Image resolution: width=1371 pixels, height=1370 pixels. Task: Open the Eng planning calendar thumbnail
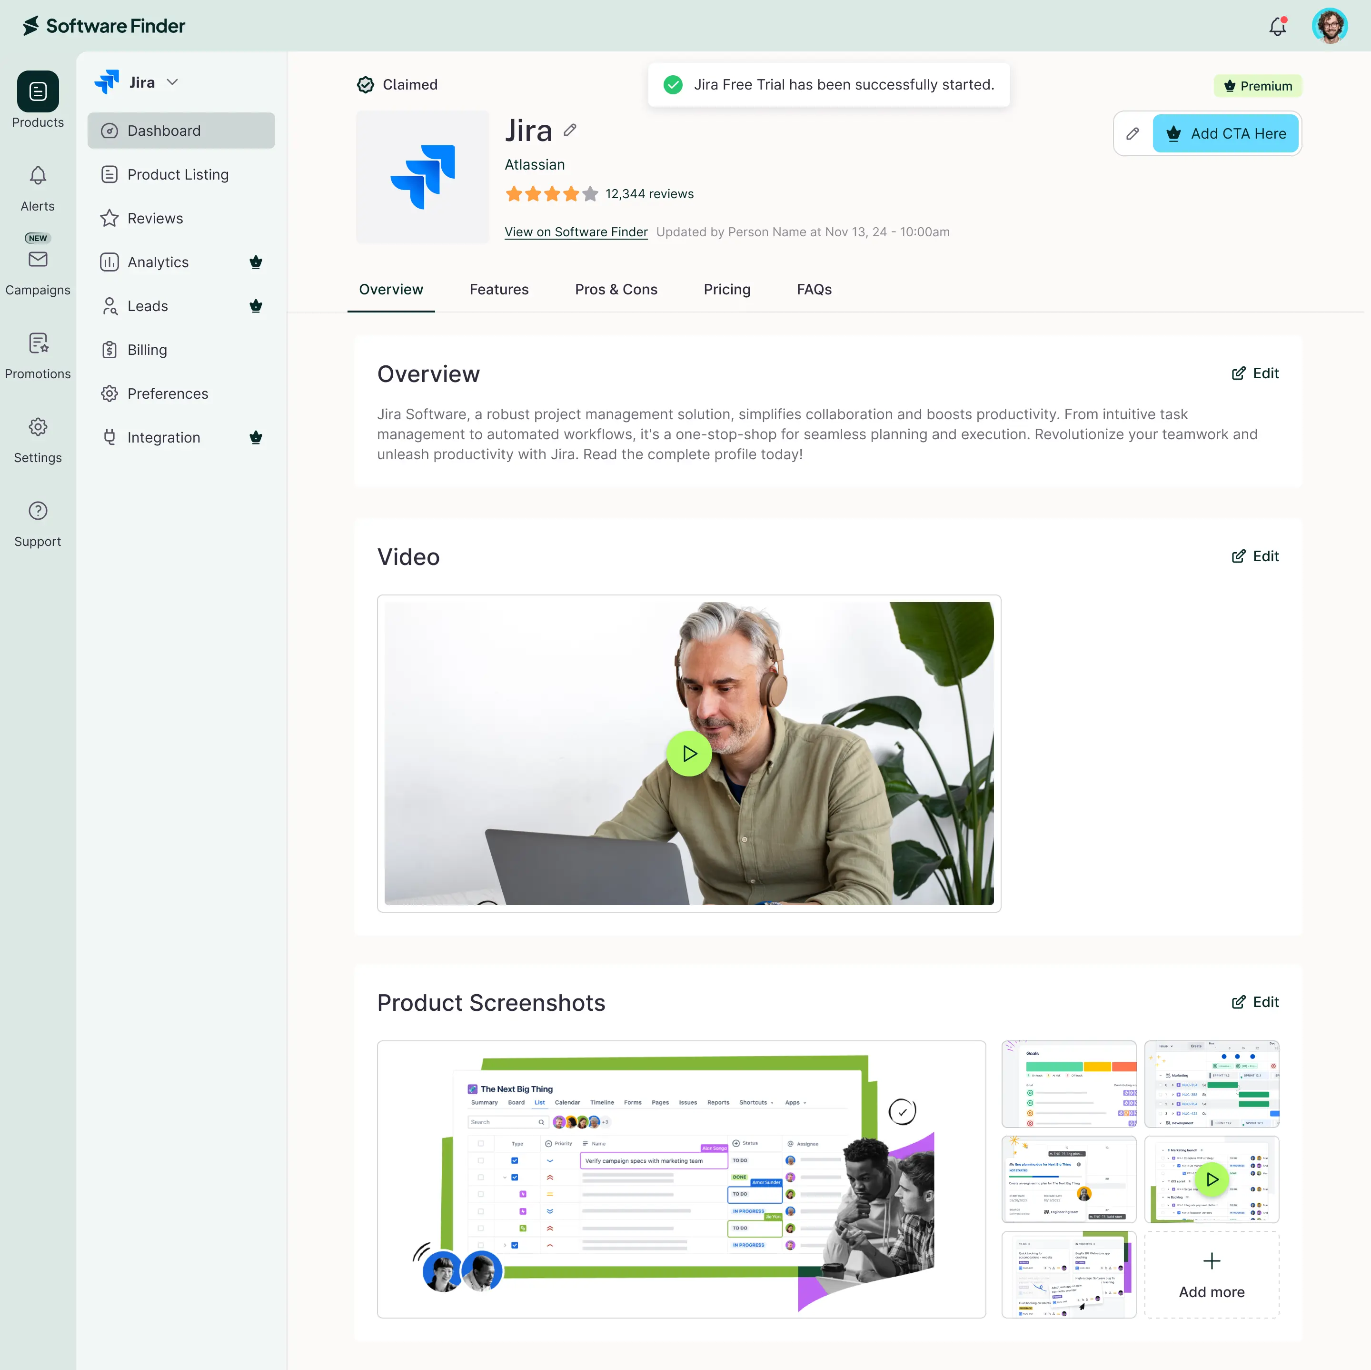point(1069,1179)
